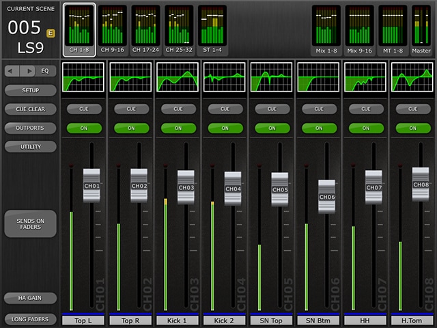The image size is (437, 328).
Task: Switch to the CH 17-24 meter bank
Action: pyautogui.click(x=145, y=29)
